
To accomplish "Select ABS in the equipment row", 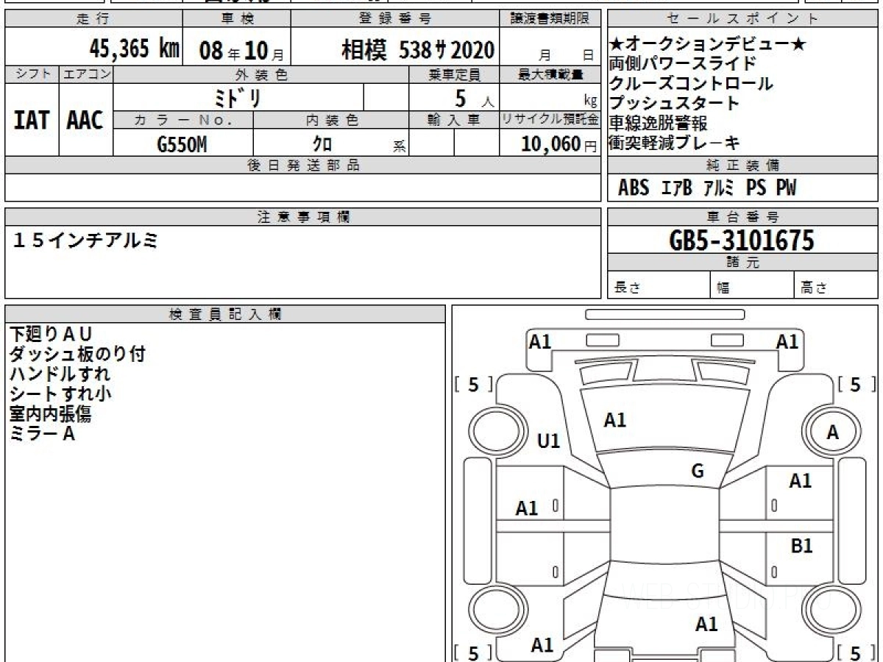I will click(x=634, y=188).
